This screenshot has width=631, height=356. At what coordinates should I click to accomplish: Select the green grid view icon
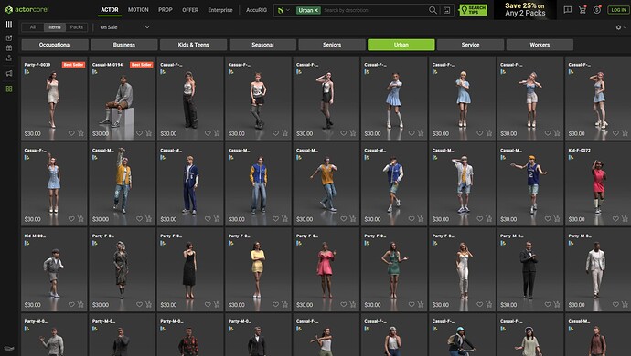click(x=9, y=89)
